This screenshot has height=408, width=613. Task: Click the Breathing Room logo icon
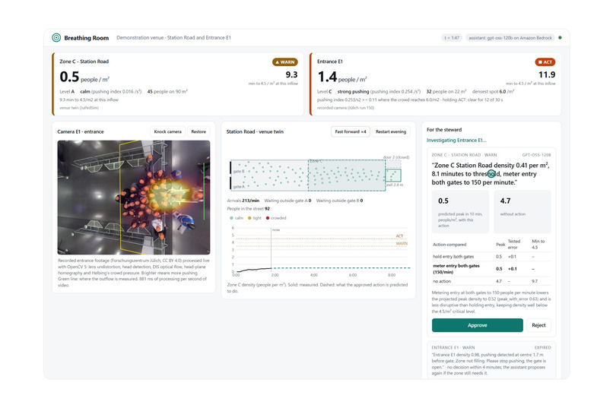click(x=56, y=37)
